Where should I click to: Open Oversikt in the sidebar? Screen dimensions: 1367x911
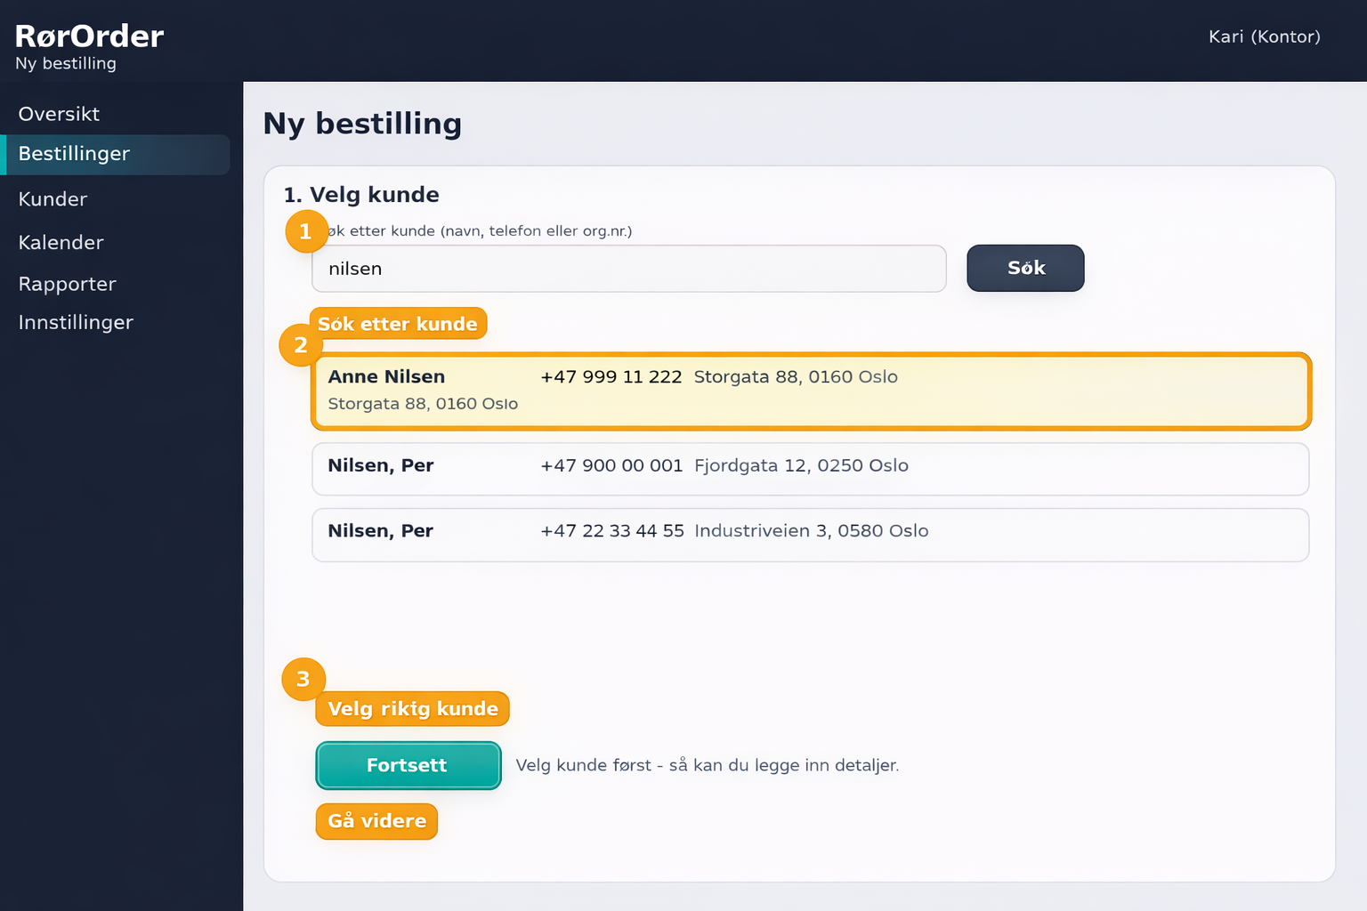click(59, 114)
